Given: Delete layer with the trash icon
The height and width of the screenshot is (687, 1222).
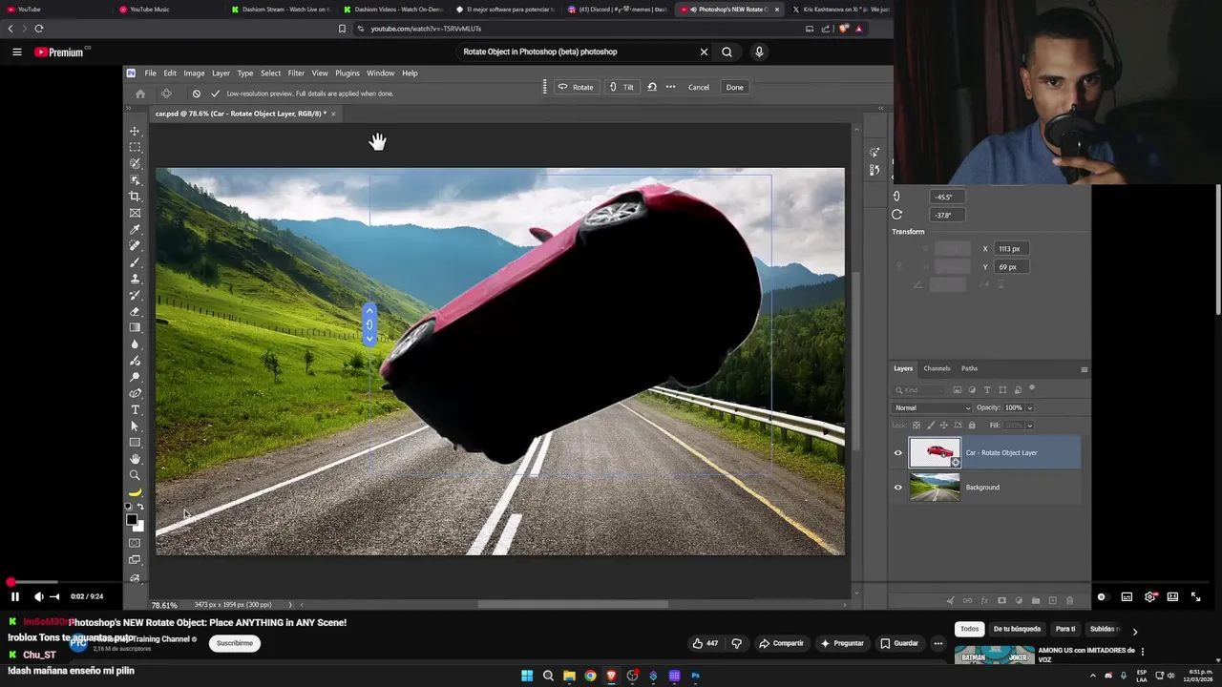Looking at the screenshot, I should tap(1069, 600).
